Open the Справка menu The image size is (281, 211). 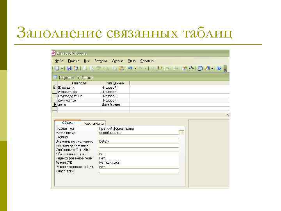tap(147, 61)
